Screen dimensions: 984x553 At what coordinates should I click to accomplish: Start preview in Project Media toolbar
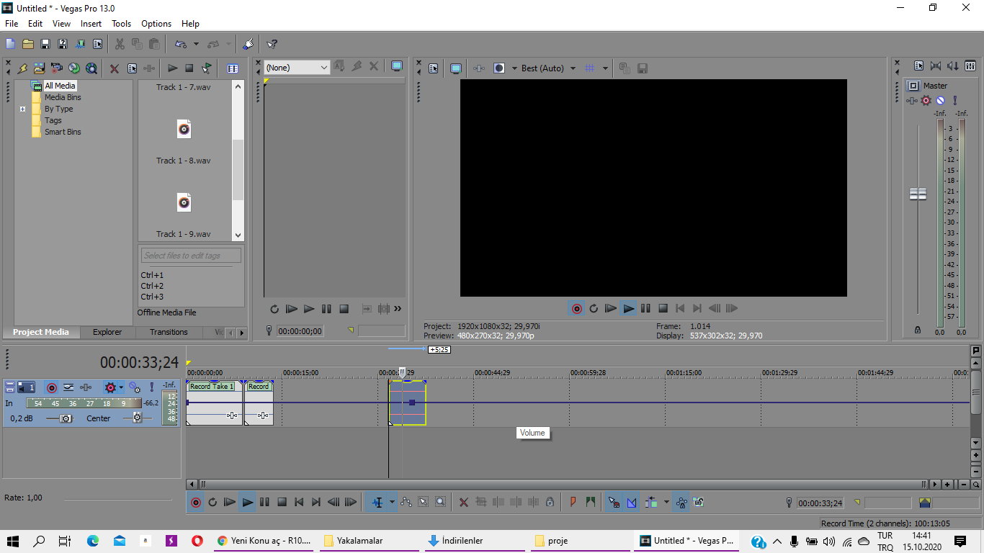(173, 68)
